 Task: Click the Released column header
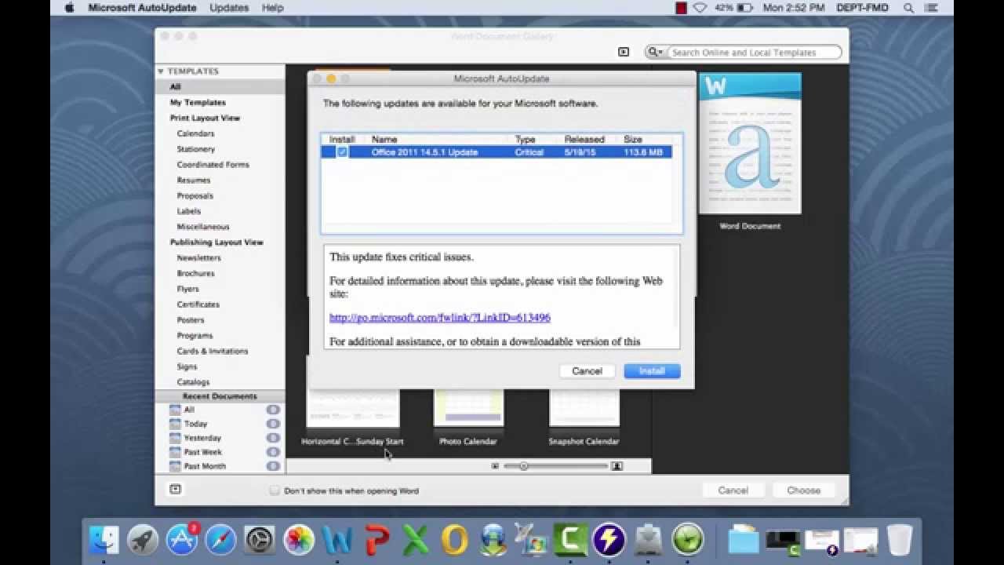584,140
